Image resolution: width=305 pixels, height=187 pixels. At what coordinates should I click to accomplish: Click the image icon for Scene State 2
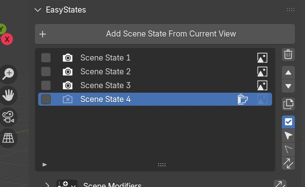262,72
